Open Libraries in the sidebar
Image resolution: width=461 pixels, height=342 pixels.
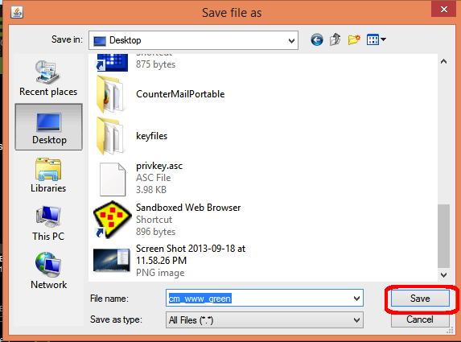pyautogui.click(x=48, y=175)
